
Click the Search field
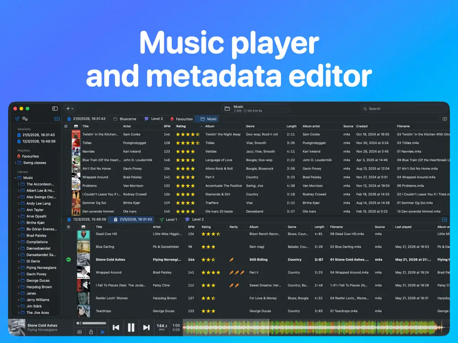(404, 109)
